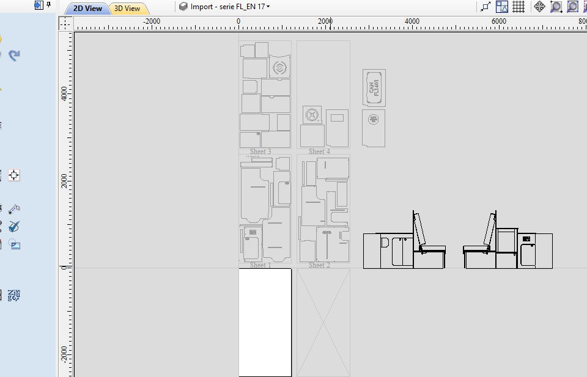This screenshot has width=587, height=377.
Task: Open the Import - serie FL_EN 17 layer dropdown
Action: [226, 7]
